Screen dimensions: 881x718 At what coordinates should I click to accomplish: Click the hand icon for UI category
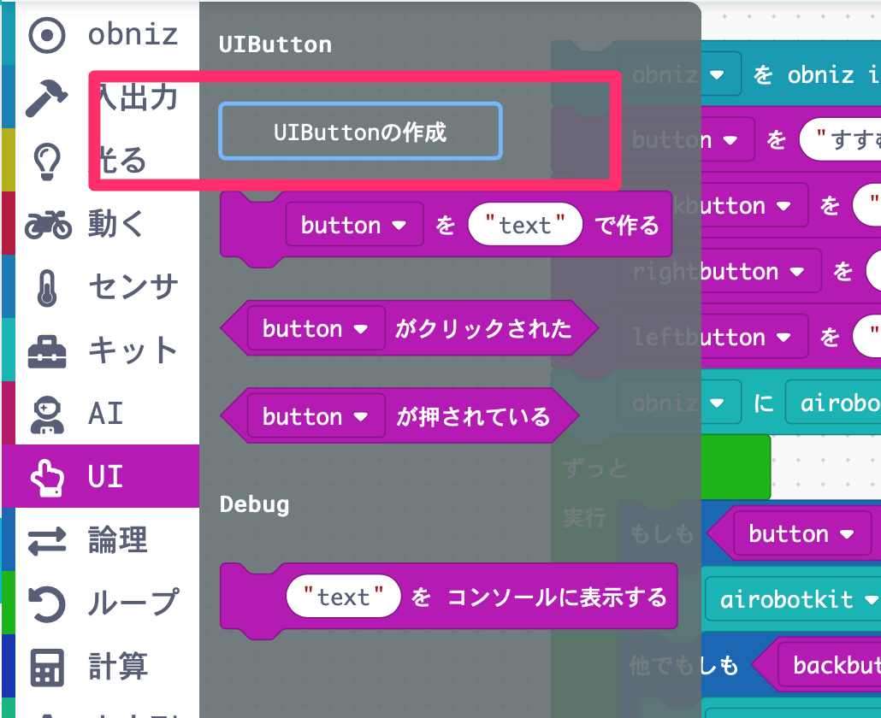pyautogui.click(x=45, y=476)
